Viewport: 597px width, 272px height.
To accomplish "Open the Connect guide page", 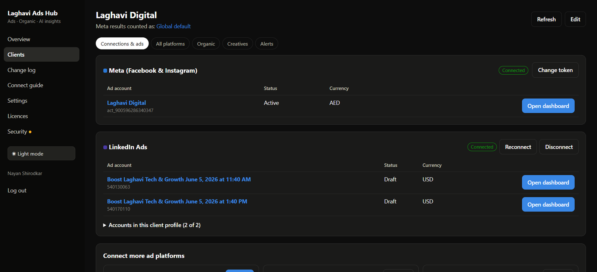I will [x=25, y=85].
